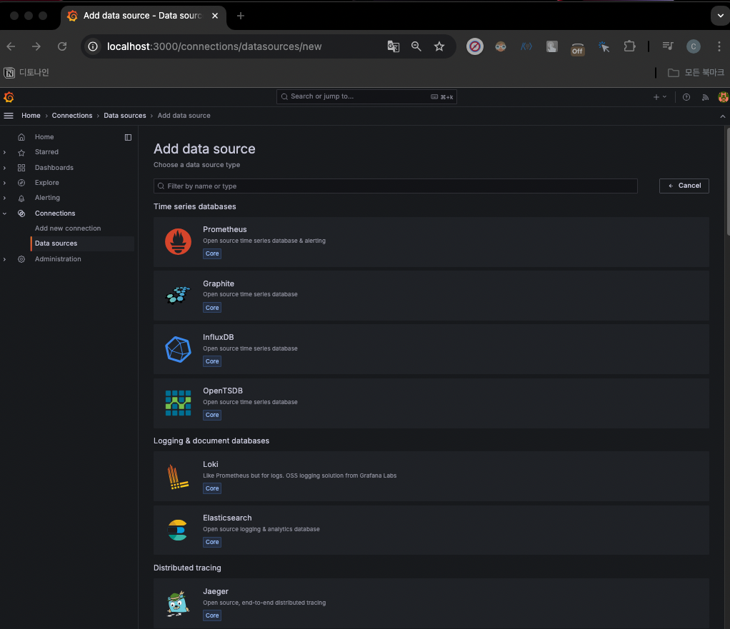730x629 pixels.
Task: Click the Alerting bell icon in sidebar
Action: 21,198
